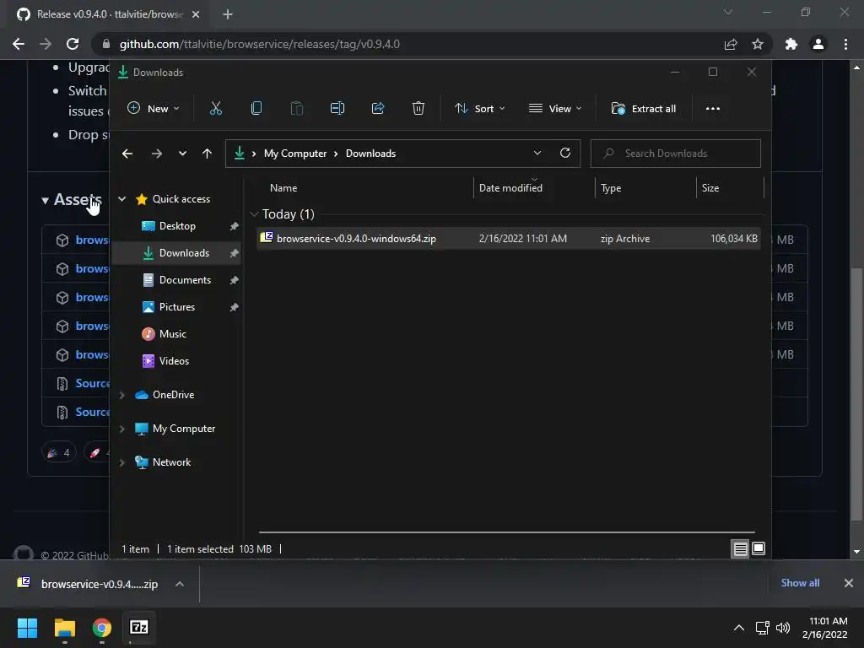The width and height of the screenshot is (864, 648).
Task: Open a new Chrome tab
Action: coord(228,14)
